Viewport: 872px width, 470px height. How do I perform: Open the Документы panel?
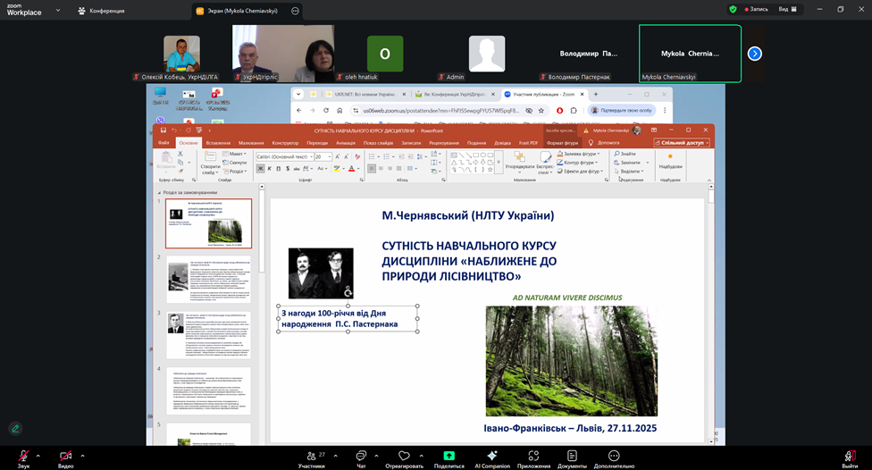(572, 457)
